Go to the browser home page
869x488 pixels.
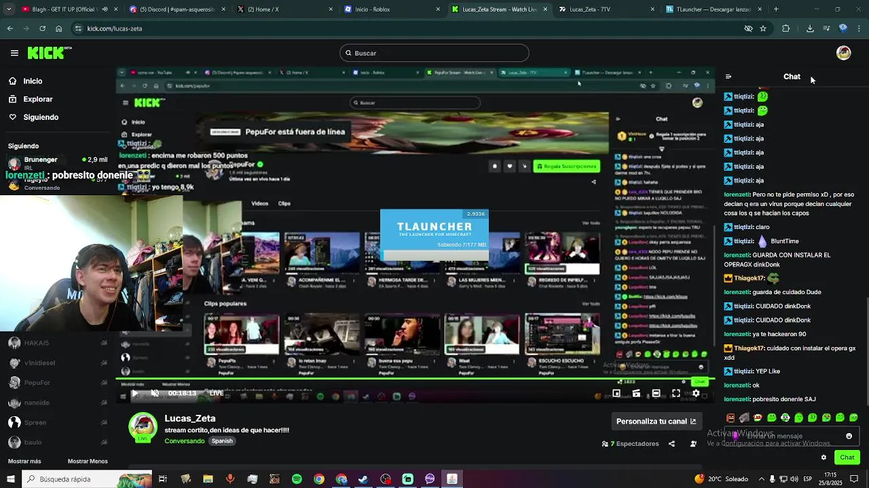59,28
